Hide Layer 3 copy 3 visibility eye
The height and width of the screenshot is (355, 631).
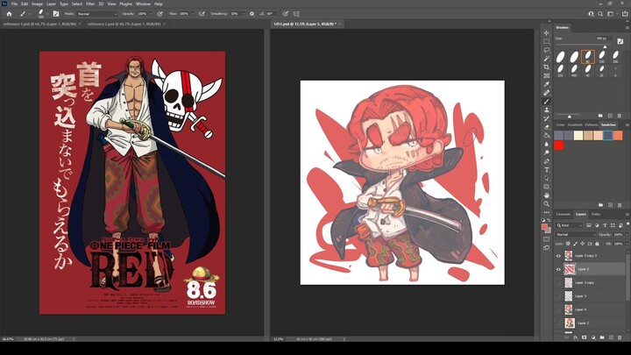(558, 256)
